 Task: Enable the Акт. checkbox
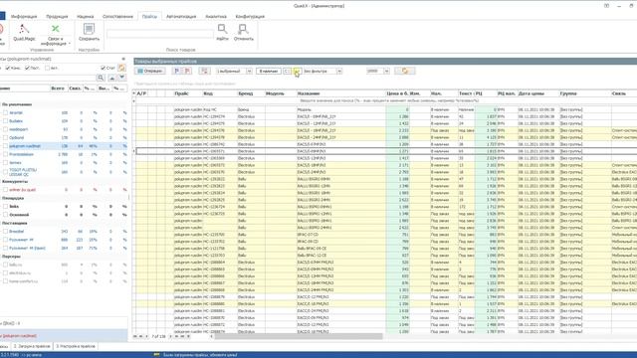click(47, 68)
